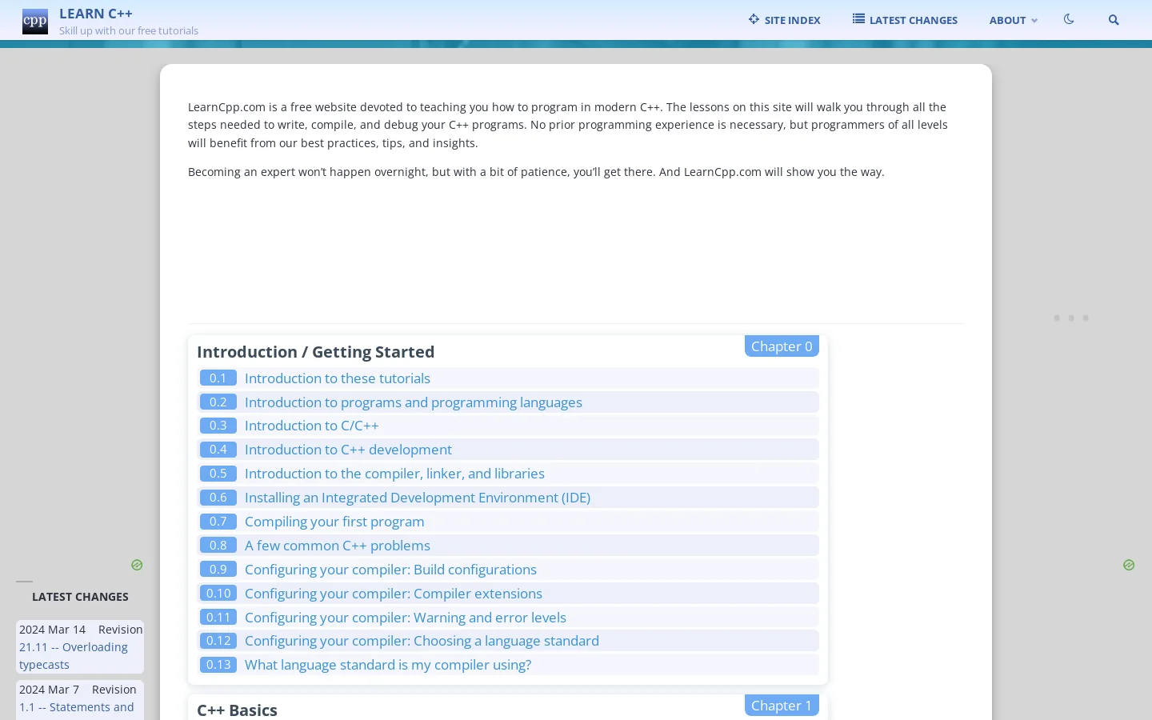Expand the About dropdown menu
This screenshot has width=1152, height=720.
coord(1013,20)
